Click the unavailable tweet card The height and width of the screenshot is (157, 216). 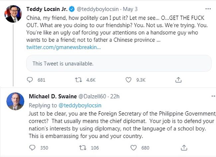(119, 63)
